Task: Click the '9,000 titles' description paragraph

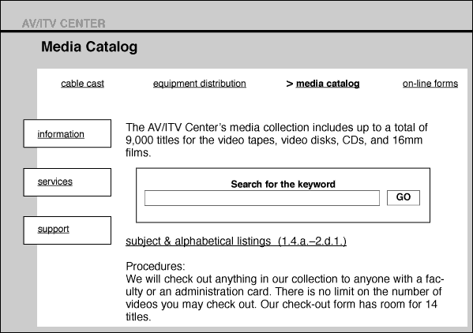Action: (276, 140)
